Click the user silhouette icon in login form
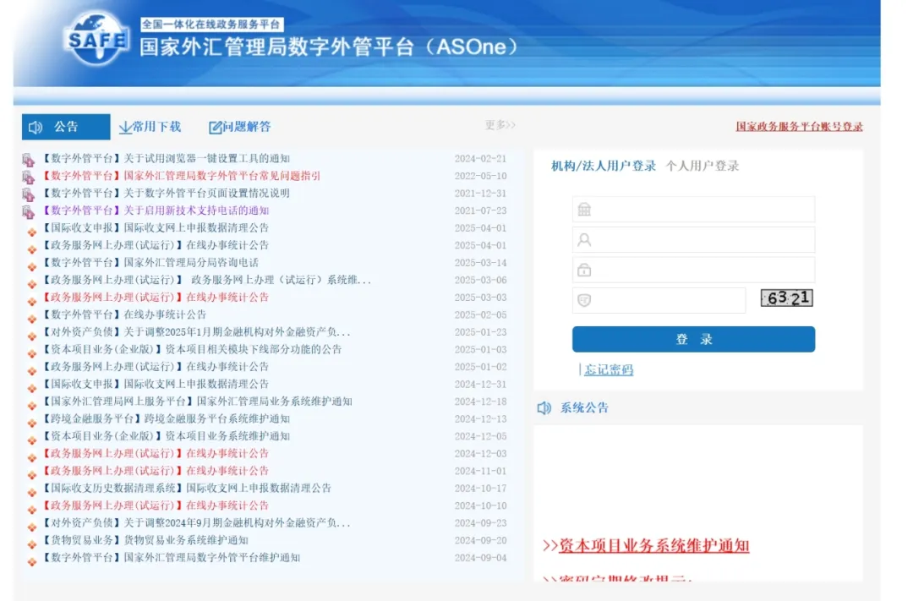913x601 pixels. 584,240
